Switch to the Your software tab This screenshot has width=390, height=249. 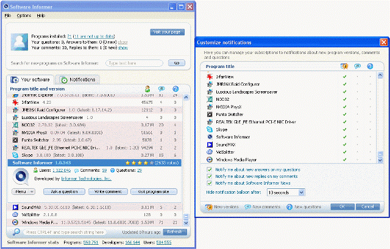[x=30, y=80]
